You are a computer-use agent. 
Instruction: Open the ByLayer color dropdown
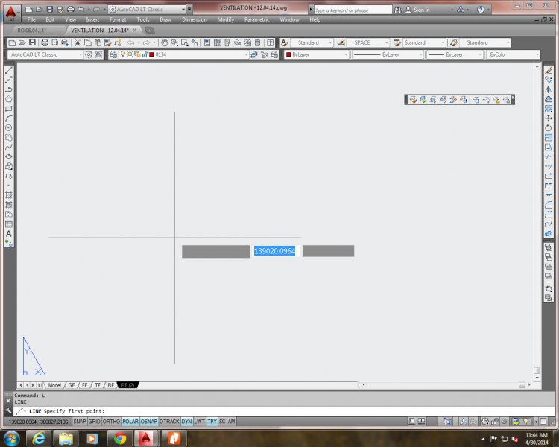click(x=316, y=54)
